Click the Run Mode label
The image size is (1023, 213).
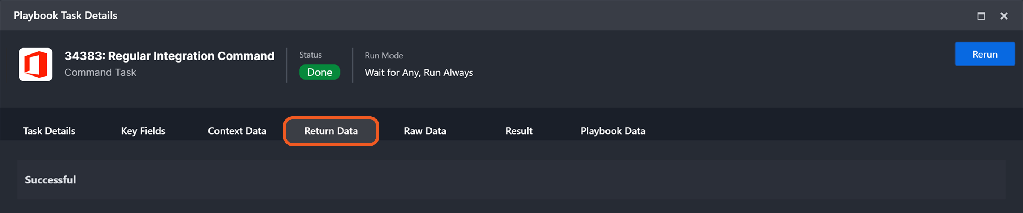[x=383, y=56]
